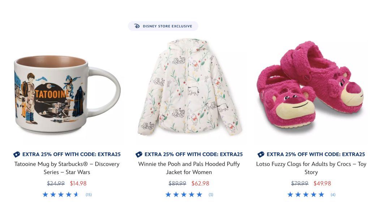Click the Disney Store Exclusive badge icon

137,26
